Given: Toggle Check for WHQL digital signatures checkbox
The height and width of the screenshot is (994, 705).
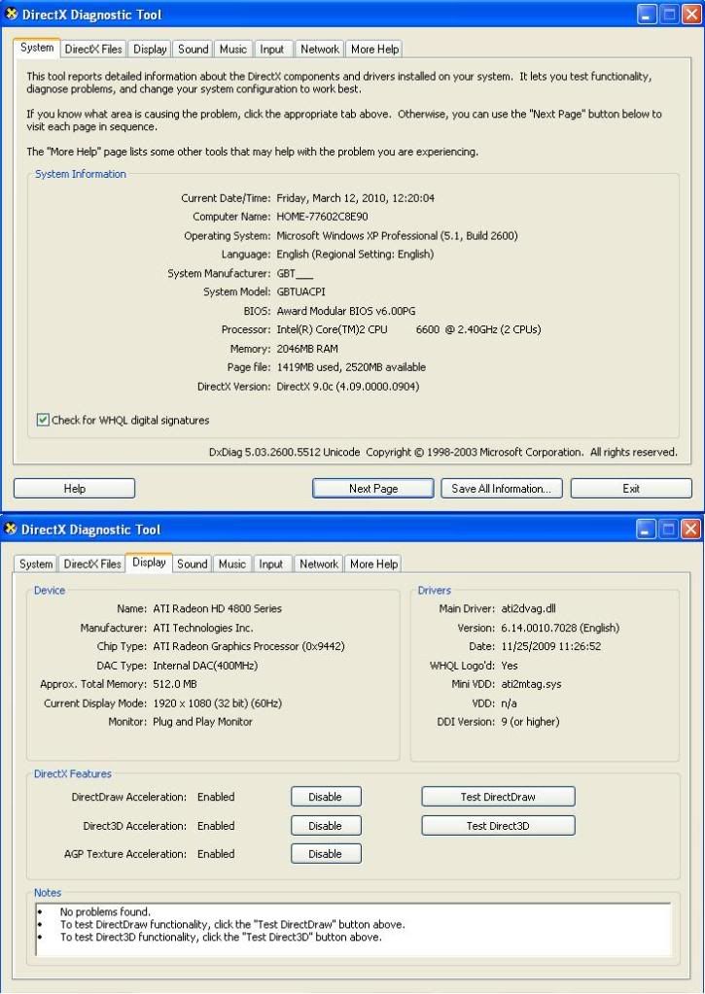Looking at the screenshot, I should point(43,421).
